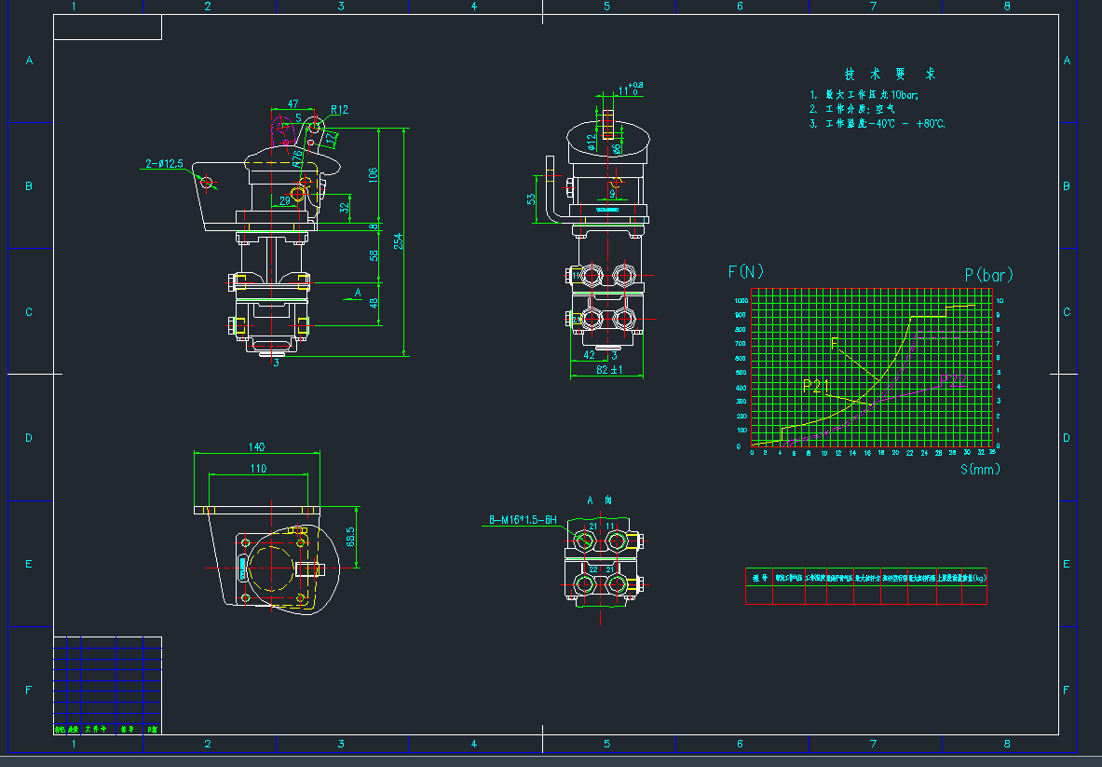The width and height of the screenshot is (1102, 767).
Task: Pick the 68.5 vertical dimension
Action: coord(350,537)
